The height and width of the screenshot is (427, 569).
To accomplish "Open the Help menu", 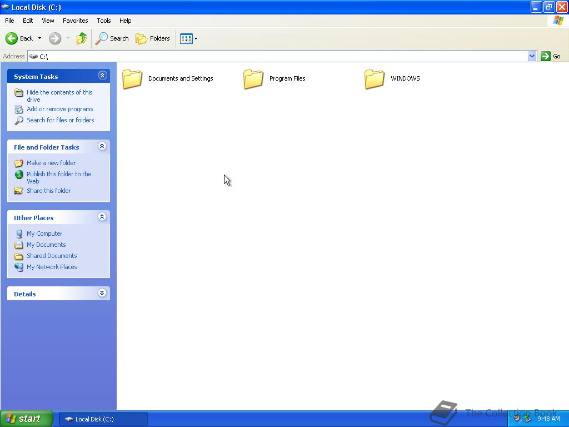I will (126, 21).
